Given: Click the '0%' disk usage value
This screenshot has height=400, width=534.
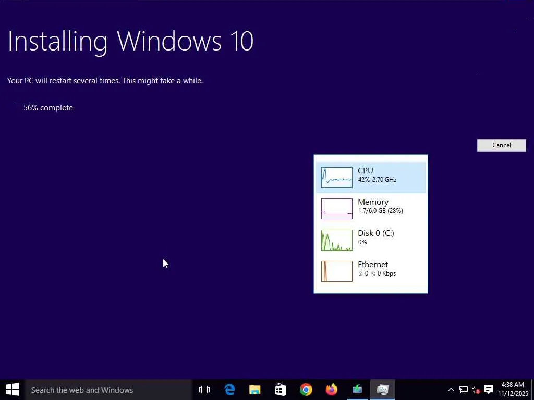Looking at the screenshot, I should pyautogui.click(x=362, y=242).
